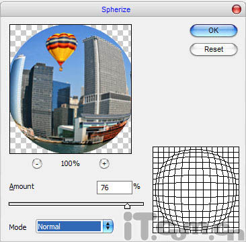Open the Mode dropdown showing Normal

[75, 227]
